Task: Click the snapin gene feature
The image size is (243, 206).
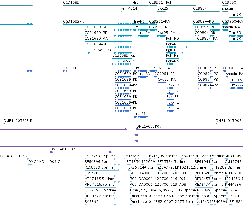Action: pyautogui.click(x=225, y=11)
